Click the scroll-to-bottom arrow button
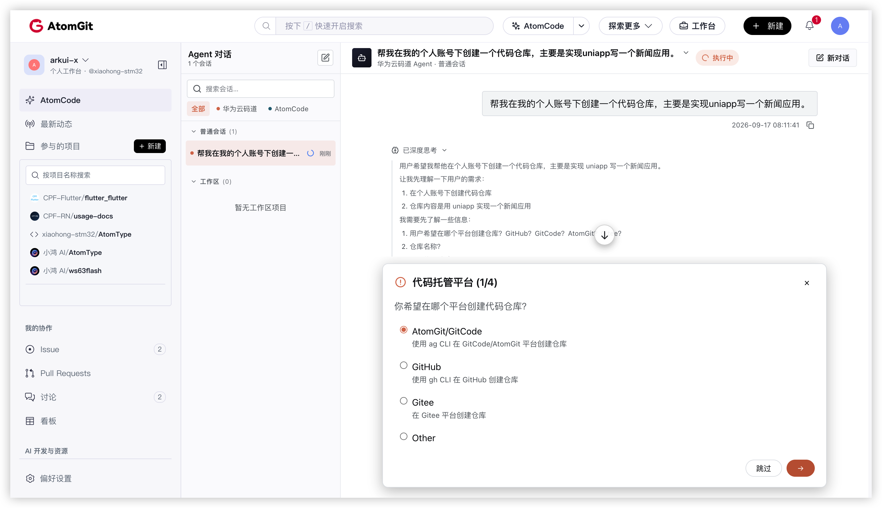This screenshot has height=508, width=882. 605,235
